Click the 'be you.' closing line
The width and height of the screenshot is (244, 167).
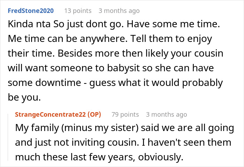click(24, 98)
